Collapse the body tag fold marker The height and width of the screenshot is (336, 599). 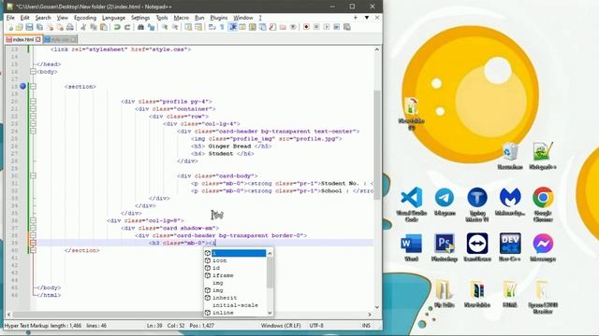(x=34, y=72)
